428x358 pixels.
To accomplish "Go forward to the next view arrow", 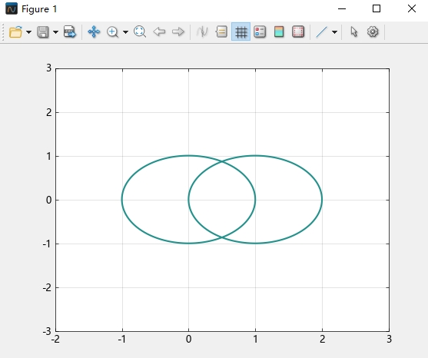I will (x=178, y=32).
